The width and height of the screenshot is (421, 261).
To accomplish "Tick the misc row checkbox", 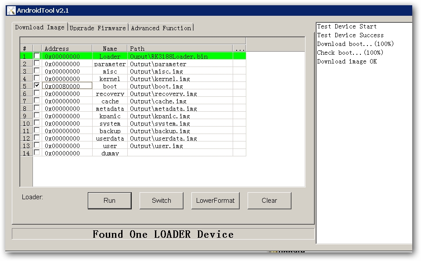I will (37, 71).
